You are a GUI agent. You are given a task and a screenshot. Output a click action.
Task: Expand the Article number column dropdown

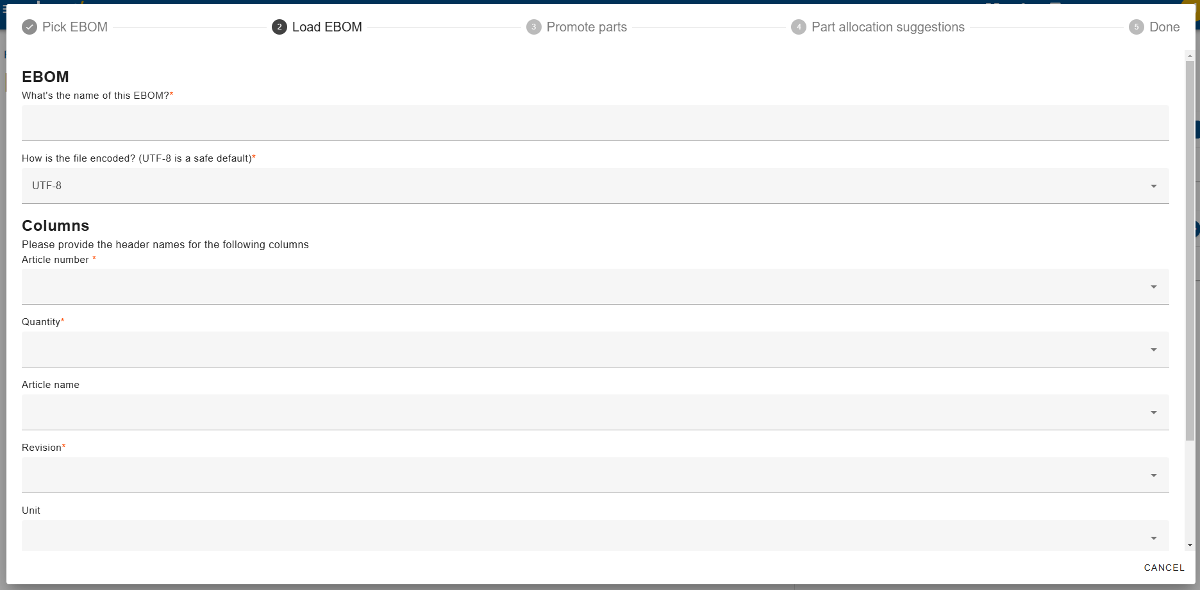point(596,287)
